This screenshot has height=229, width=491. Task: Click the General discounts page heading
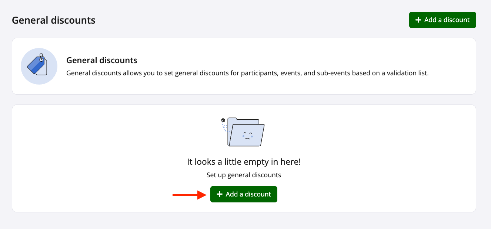coord(54,20)
